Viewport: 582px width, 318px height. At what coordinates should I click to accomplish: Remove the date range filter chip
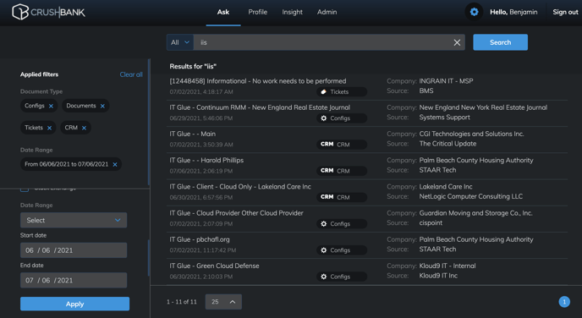tap(115, 164)
